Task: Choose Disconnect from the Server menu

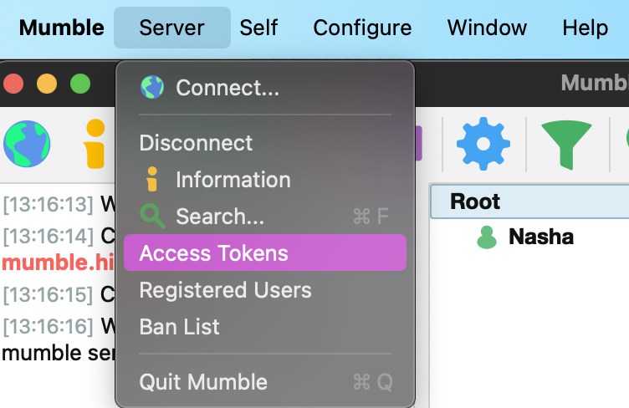Action: pos(196,143)
